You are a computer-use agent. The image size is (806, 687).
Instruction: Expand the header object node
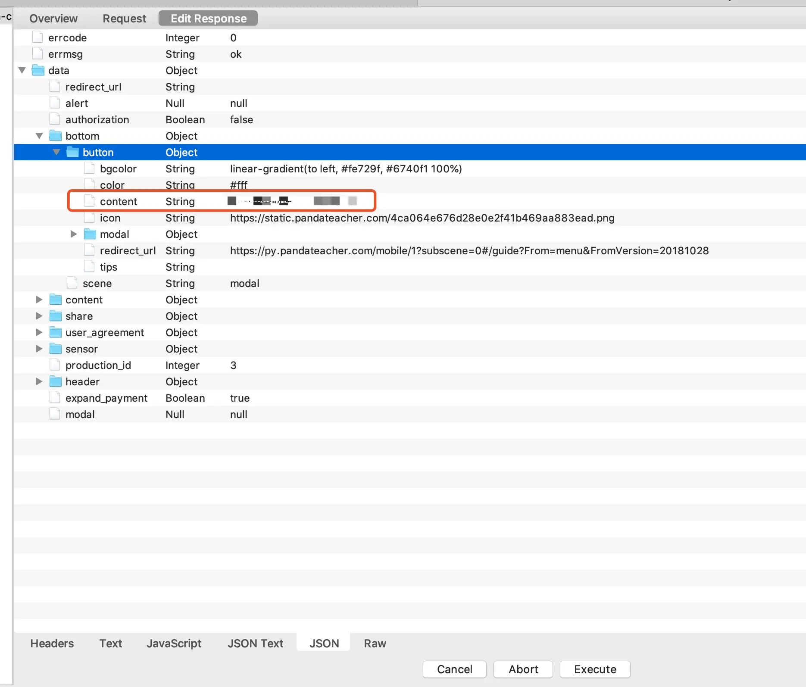point(39,381)
